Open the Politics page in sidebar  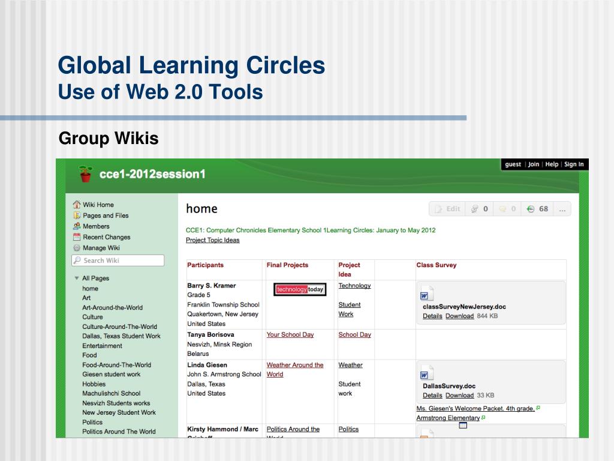[92, 422]
